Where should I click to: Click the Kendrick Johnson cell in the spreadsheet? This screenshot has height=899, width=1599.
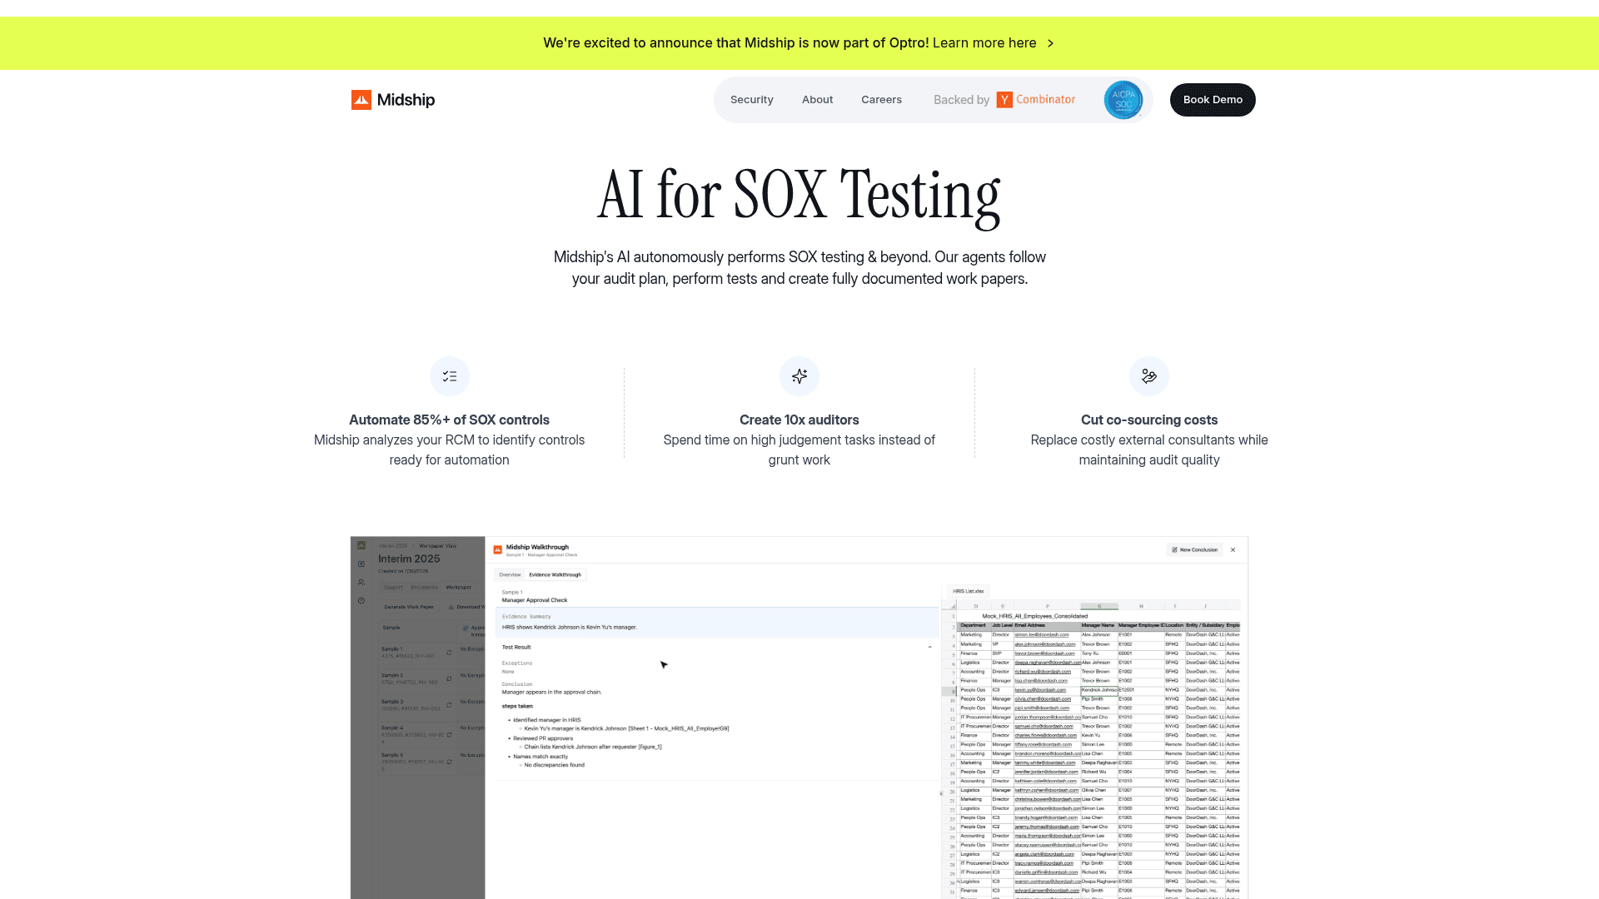click(x=1099, y=690)
